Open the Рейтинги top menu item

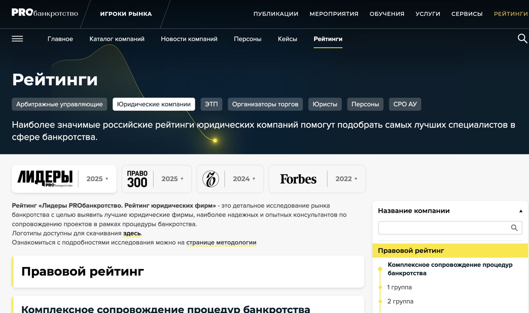click(x=511, y=14)
